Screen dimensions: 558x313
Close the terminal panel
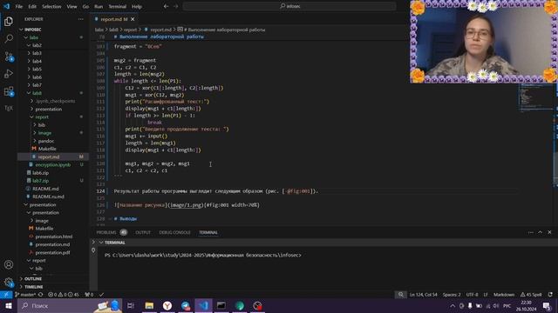[549, 232]
